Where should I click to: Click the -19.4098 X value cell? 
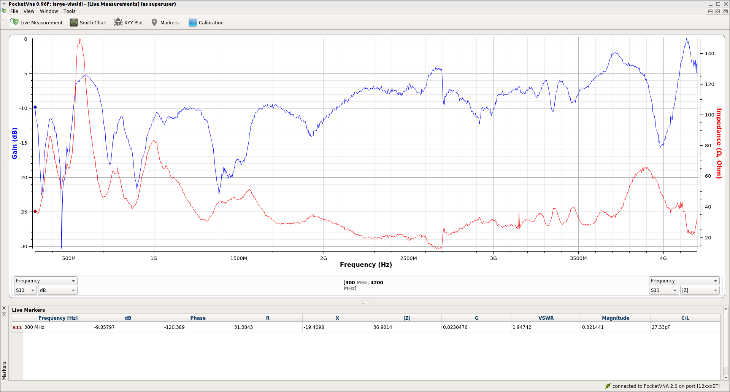pos(337,327)
